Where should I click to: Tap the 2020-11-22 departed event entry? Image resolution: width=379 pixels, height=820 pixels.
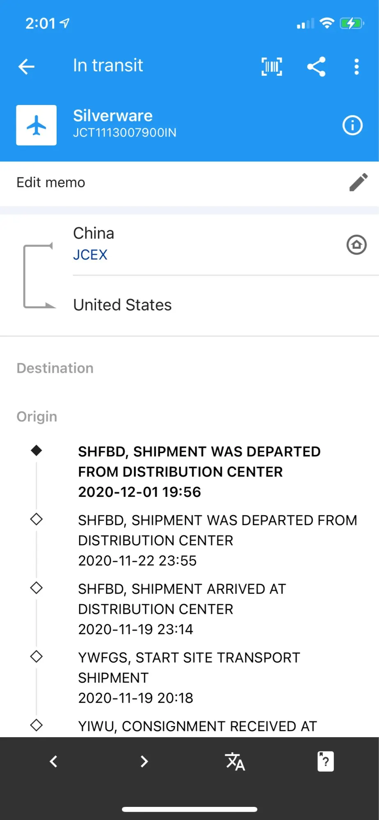click(217, 540)
